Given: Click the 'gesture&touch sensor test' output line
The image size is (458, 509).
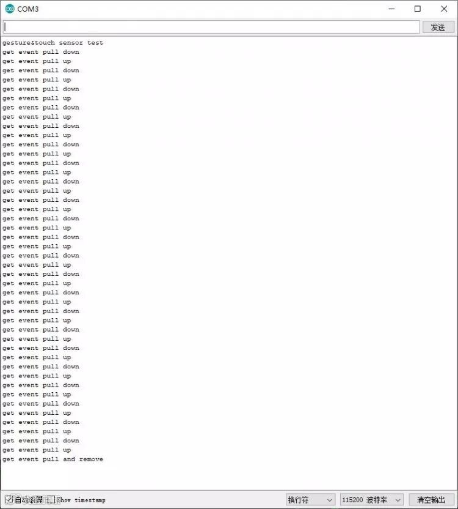Looking at the screenshot, I should tap(53, 43).
